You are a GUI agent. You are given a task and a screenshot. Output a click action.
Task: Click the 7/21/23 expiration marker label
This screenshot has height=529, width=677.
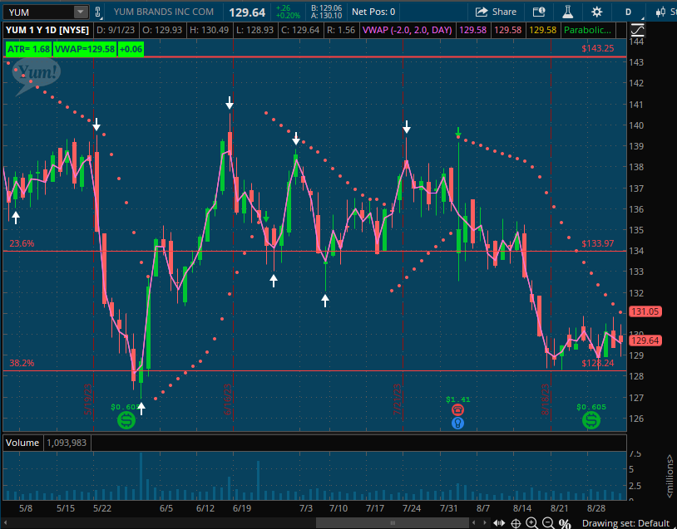(x=398, y=399)
